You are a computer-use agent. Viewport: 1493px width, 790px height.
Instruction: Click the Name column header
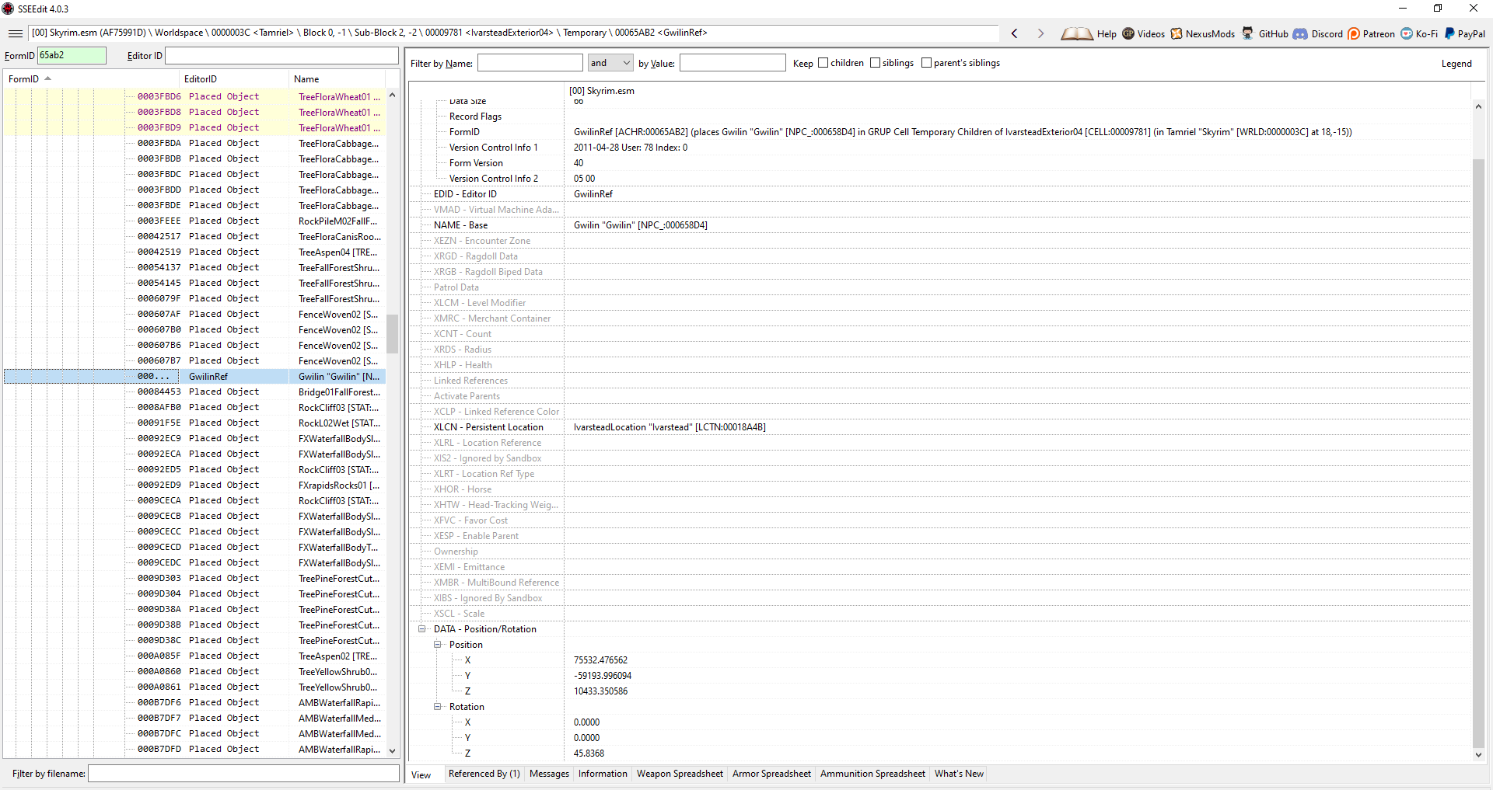pos(337,79)
